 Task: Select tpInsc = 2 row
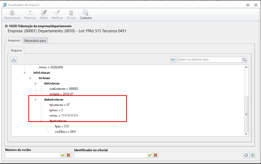pos(56,110)
